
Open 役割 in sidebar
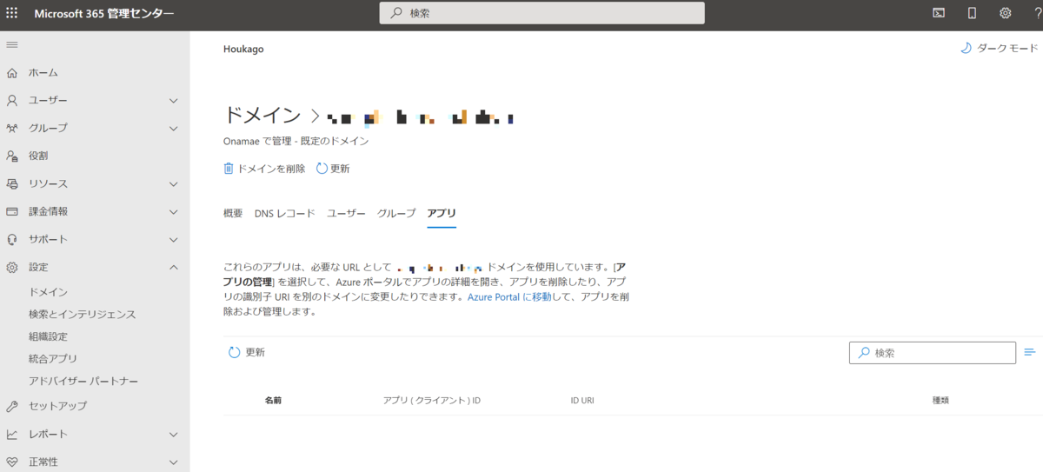38,156
